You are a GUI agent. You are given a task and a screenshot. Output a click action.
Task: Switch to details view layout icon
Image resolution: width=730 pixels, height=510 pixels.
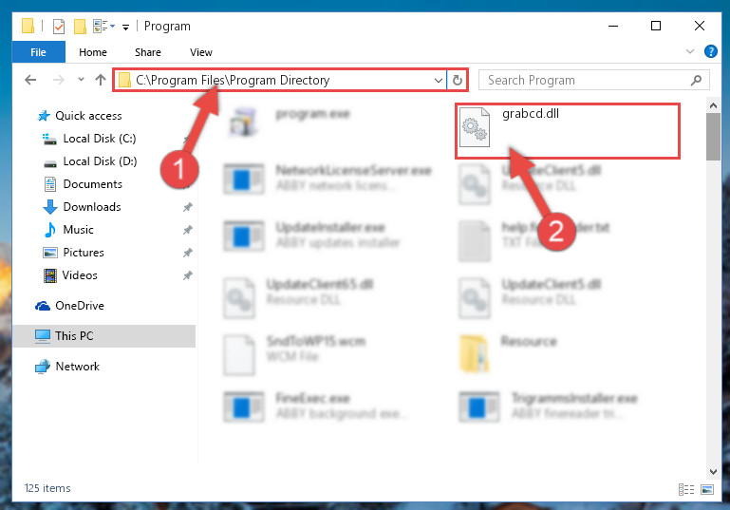(x=686, y=489)
